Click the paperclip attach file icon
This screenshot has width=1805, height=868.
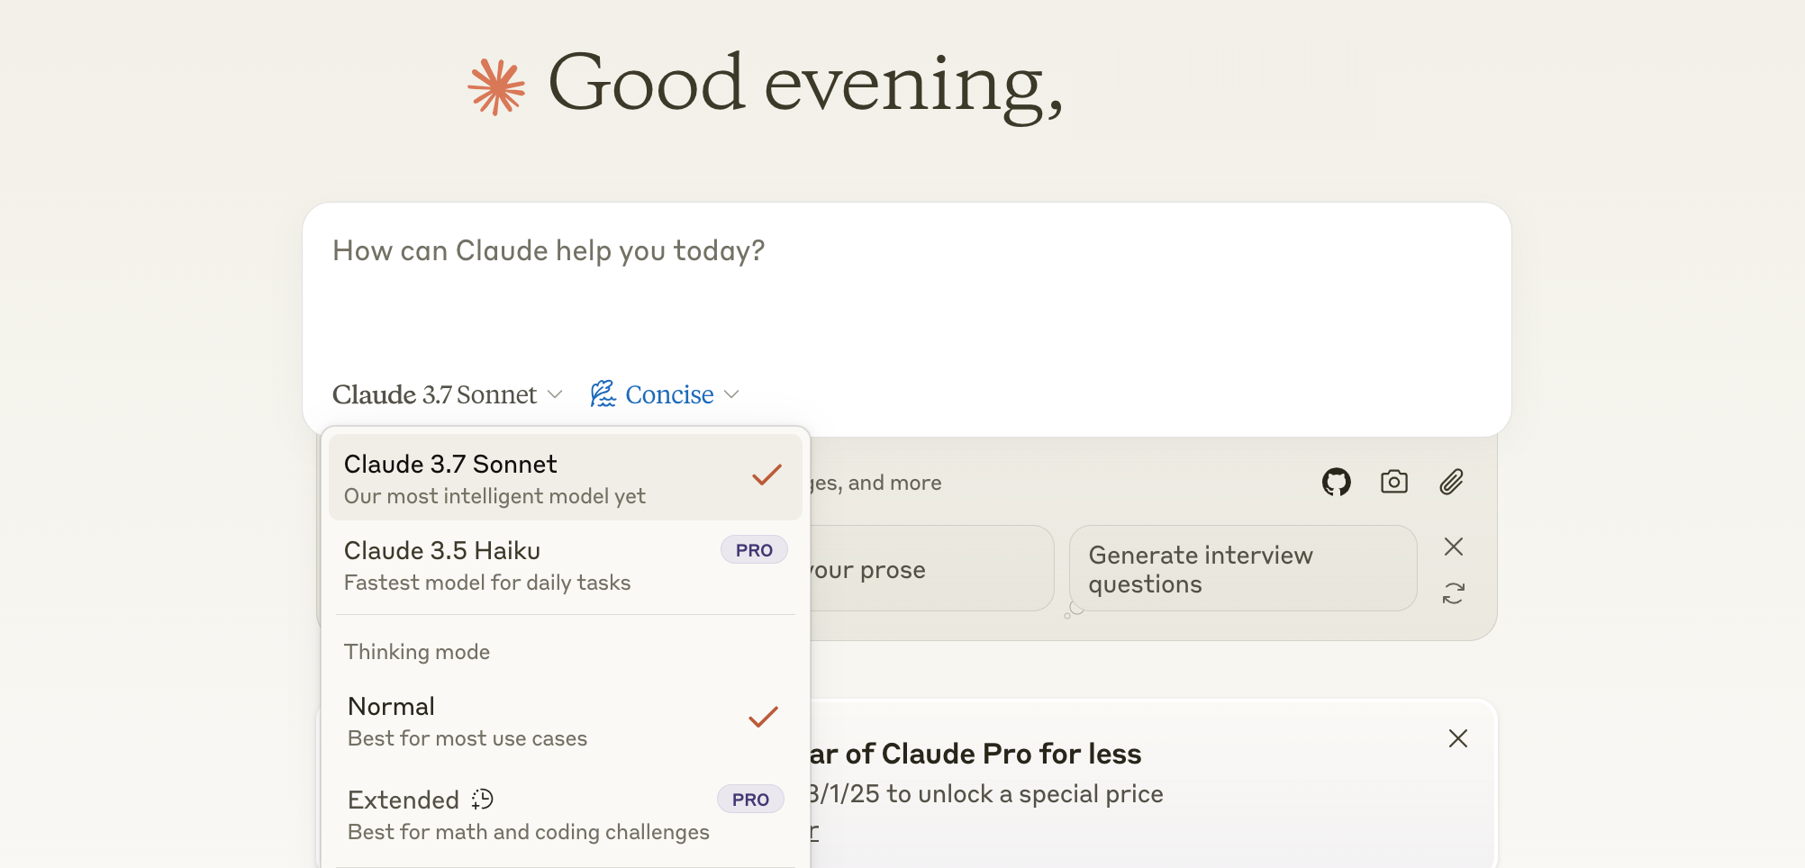click(x=1451, y=483)
